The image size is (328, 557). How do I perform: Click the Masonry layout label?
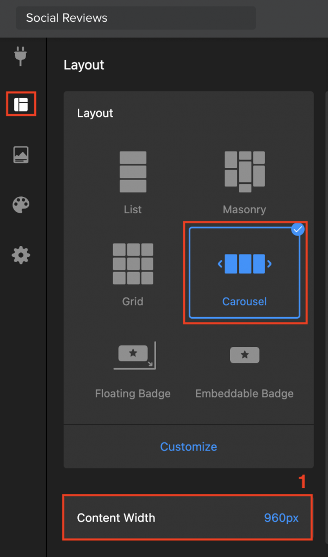[x=244, y=209]
